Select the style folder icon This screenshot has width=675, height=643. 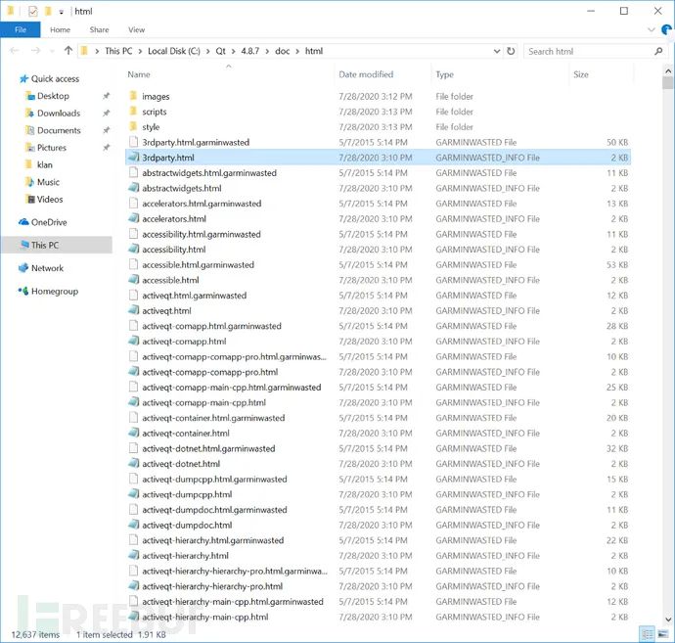(x=133, y=126)
